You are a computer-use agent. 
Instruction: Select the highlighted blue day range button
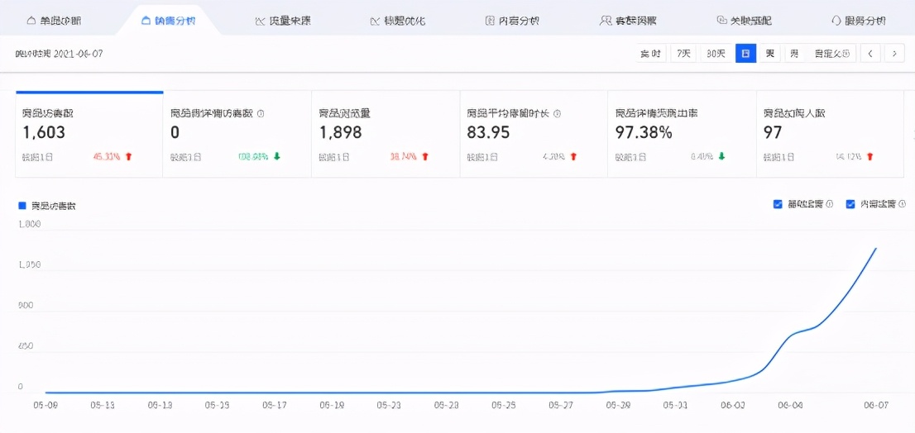pyautogui.click(x=745, y=54)
